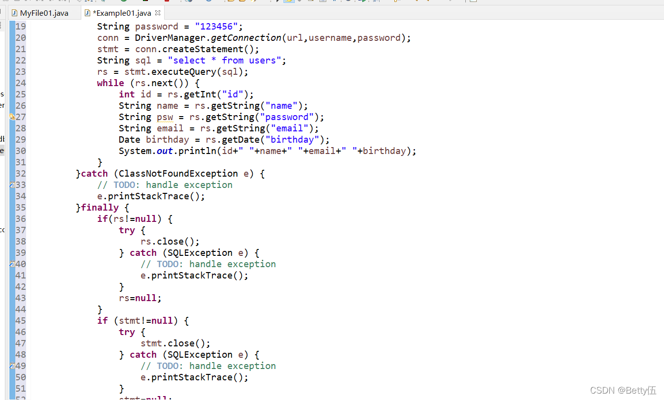Click the TODO comment on line 40
Screen dimensions: 664x400
(x=208, y=264)
